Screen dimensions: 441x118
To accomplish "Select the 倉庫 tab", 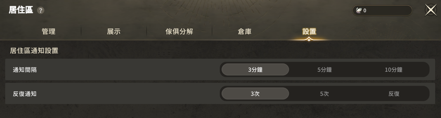I will (x=244, y=32).
